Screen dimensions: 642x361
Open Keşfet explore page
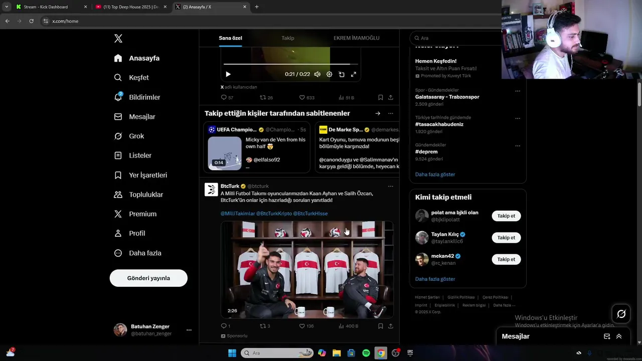[131, 78]
